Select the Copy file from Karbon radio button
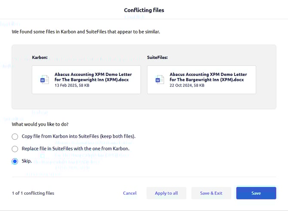This screenshot has width=288, height=211. click(x=15, y=136)
